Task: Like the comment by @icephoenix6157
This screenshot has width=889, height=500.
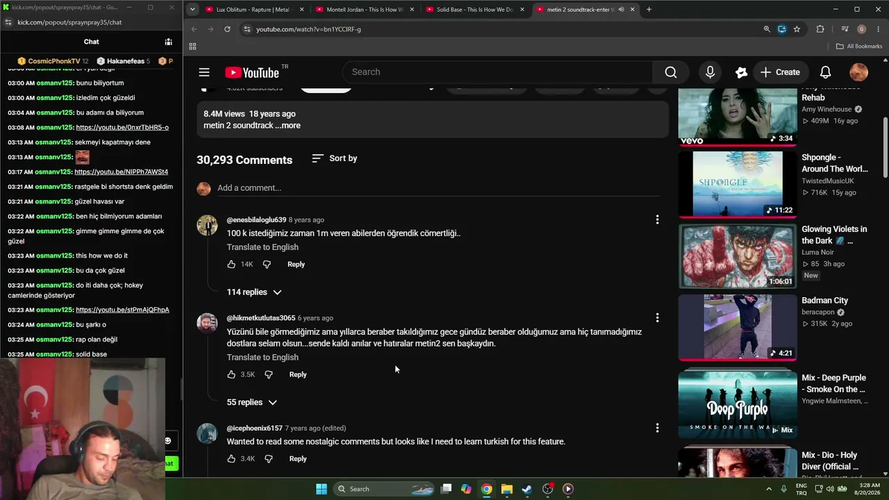Action: click(x=231, y=459)
